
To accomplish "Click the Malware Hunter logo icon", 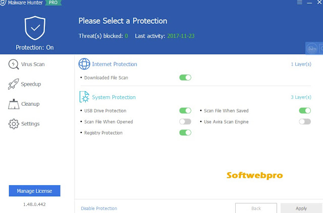I will 4,3.
